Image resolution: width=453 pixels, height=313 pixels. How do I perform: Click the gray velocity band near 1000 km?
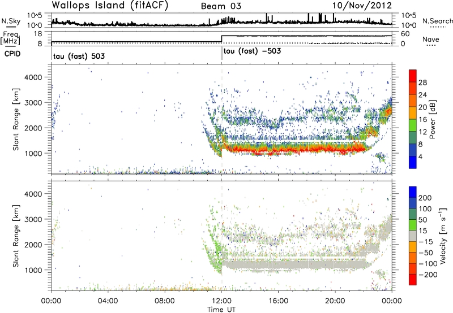tap(294, 264)
